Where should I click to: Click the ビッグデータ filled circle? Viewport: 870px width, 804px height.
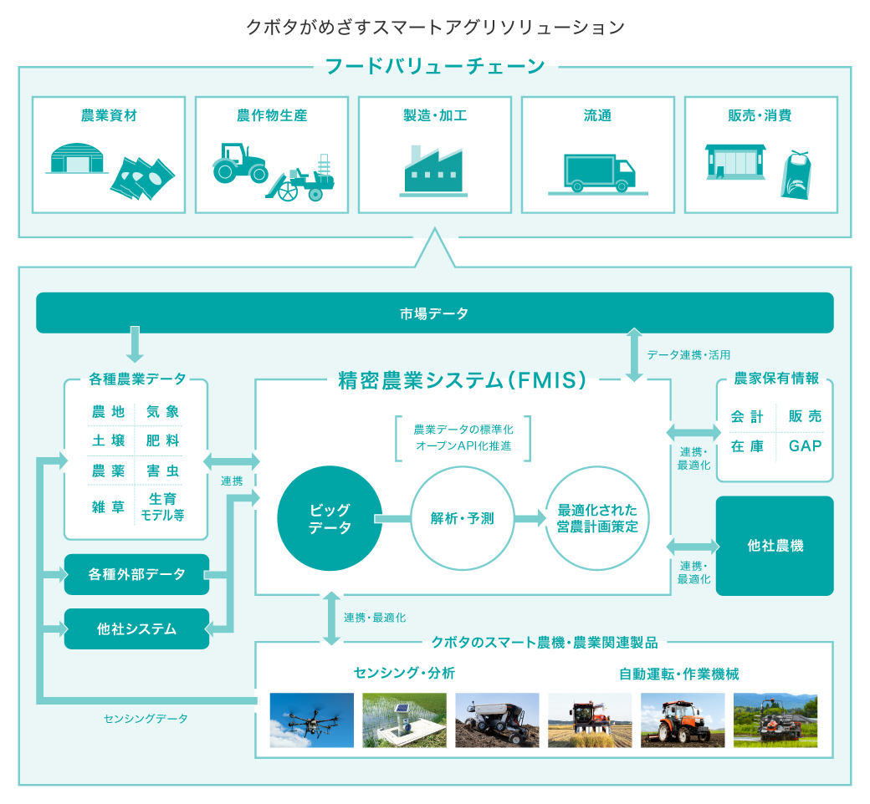click(330, 516)
